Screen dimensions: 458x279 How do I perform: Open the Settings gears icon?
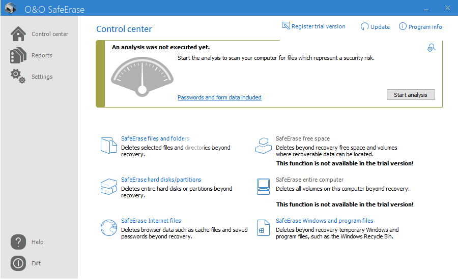tap(18, 76)
